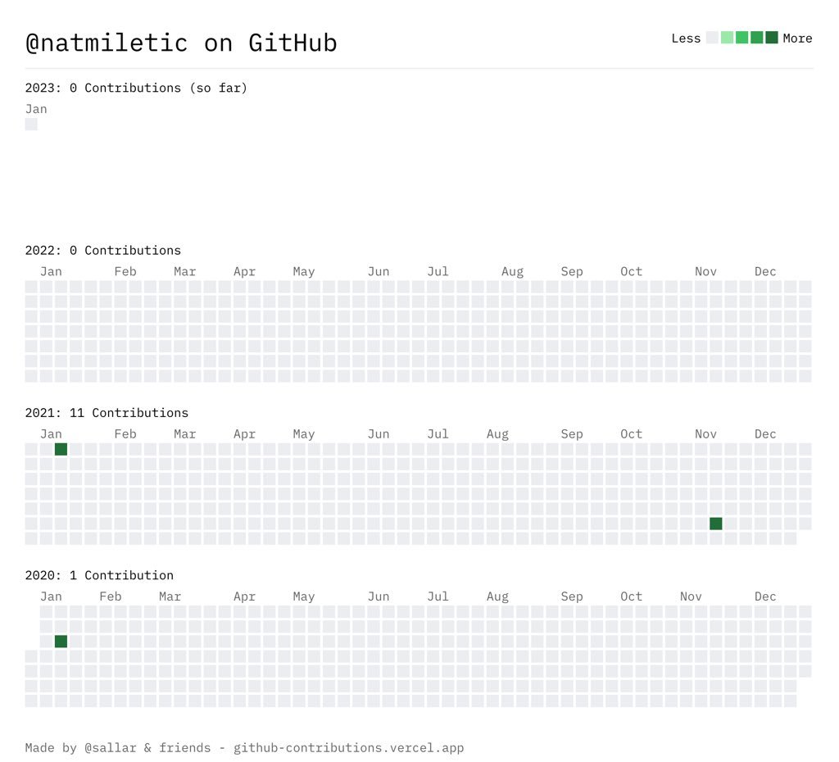
Task: Click the lone January 2023 contribution square
Action: point(31,124)
